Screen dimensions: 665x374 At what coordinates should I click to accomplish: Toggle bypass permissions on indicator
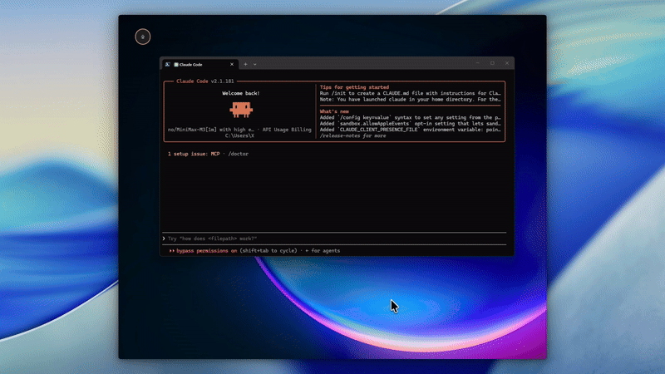(x=206, y=251)
